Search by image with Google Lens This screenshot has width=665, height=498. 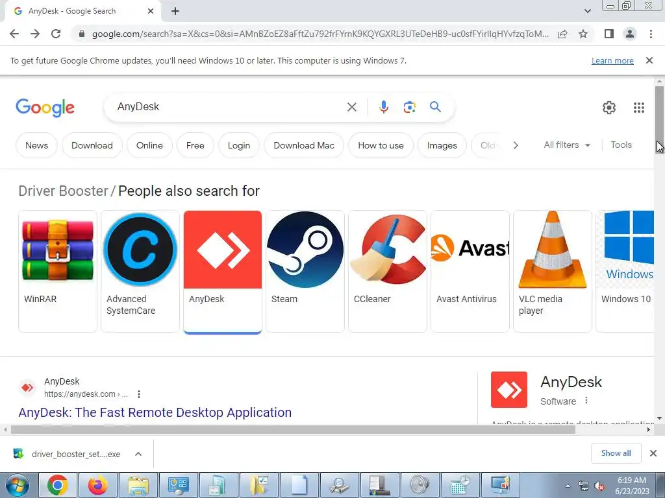click(409, 107)
